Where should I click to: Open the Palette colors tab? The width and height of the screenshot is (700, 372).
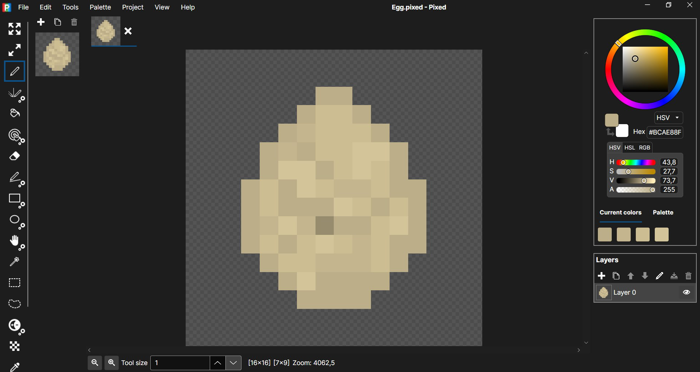tap(663, 213)
